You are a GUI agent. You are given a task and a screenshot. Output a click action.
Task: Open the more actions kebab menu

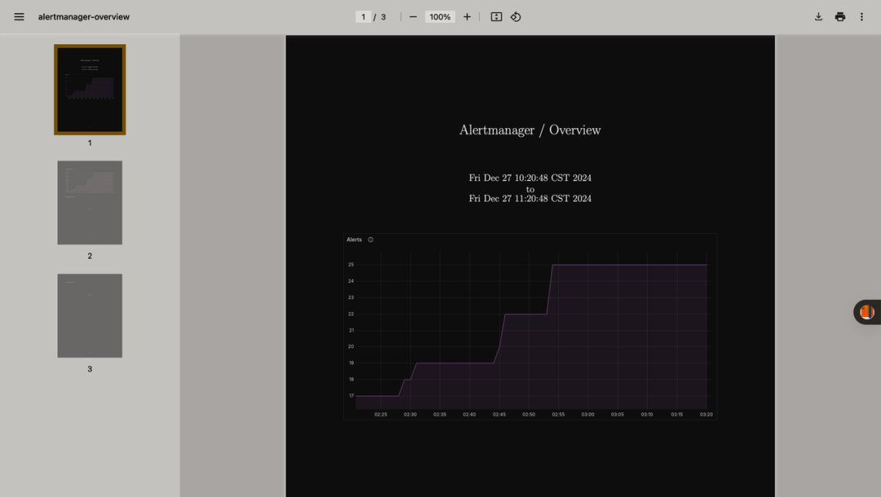[x=861, y=17]
